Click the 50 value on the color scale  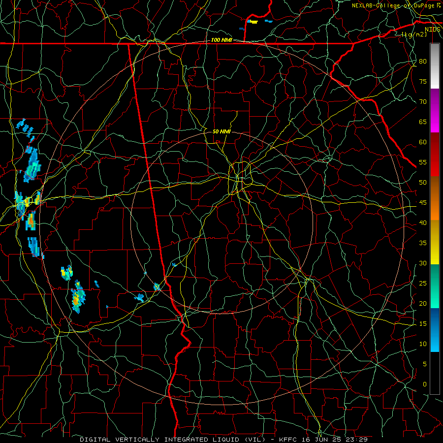click(x=423, y=182)
